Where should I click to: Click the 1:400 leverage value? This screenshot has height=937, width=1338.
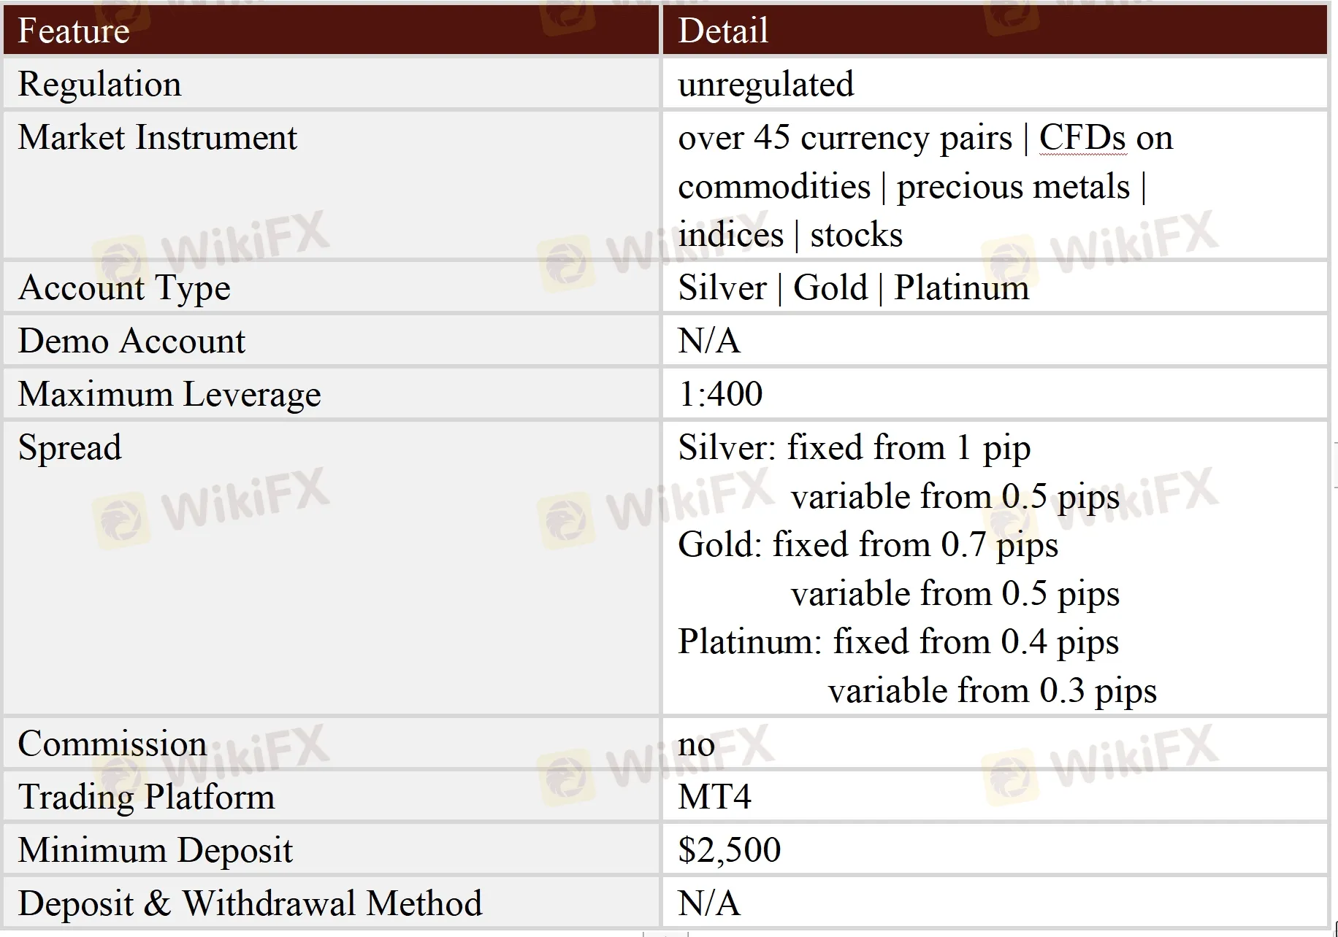pos(720,394)
